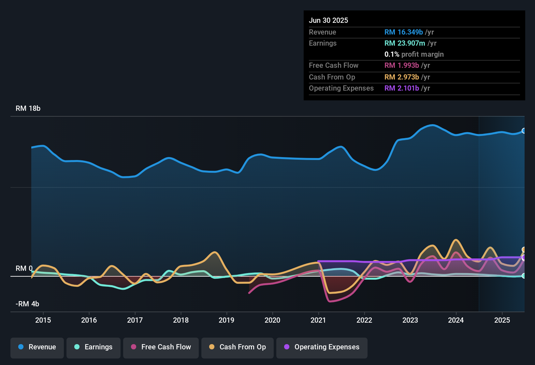
Task: Click the pink Free Cash Flow dot icon
Action: (133, 347)
